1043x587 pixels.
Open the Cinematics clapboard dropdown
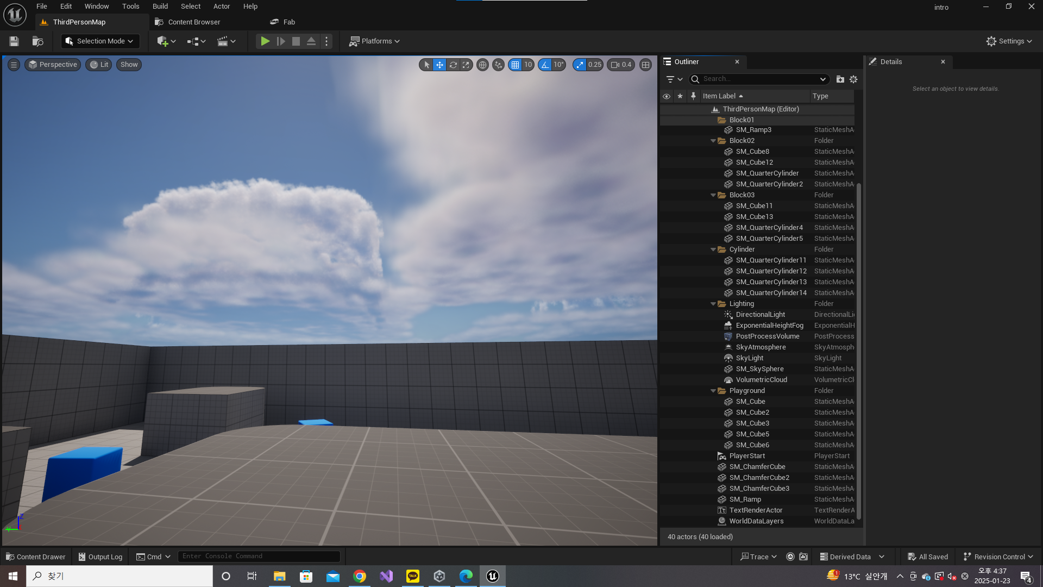coord(227,41)
